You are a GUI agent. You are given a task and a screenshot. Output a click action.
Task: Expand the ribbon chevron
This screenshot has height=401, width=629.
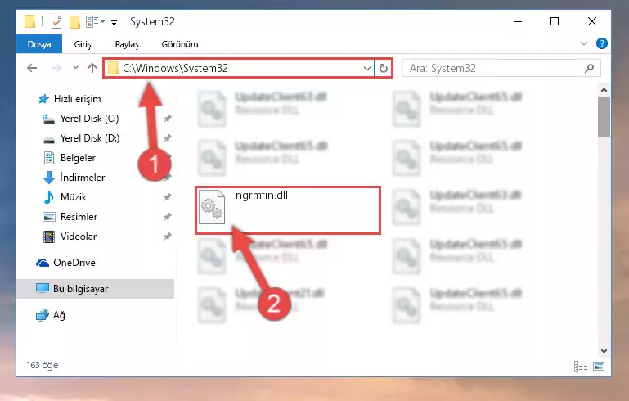584,43
